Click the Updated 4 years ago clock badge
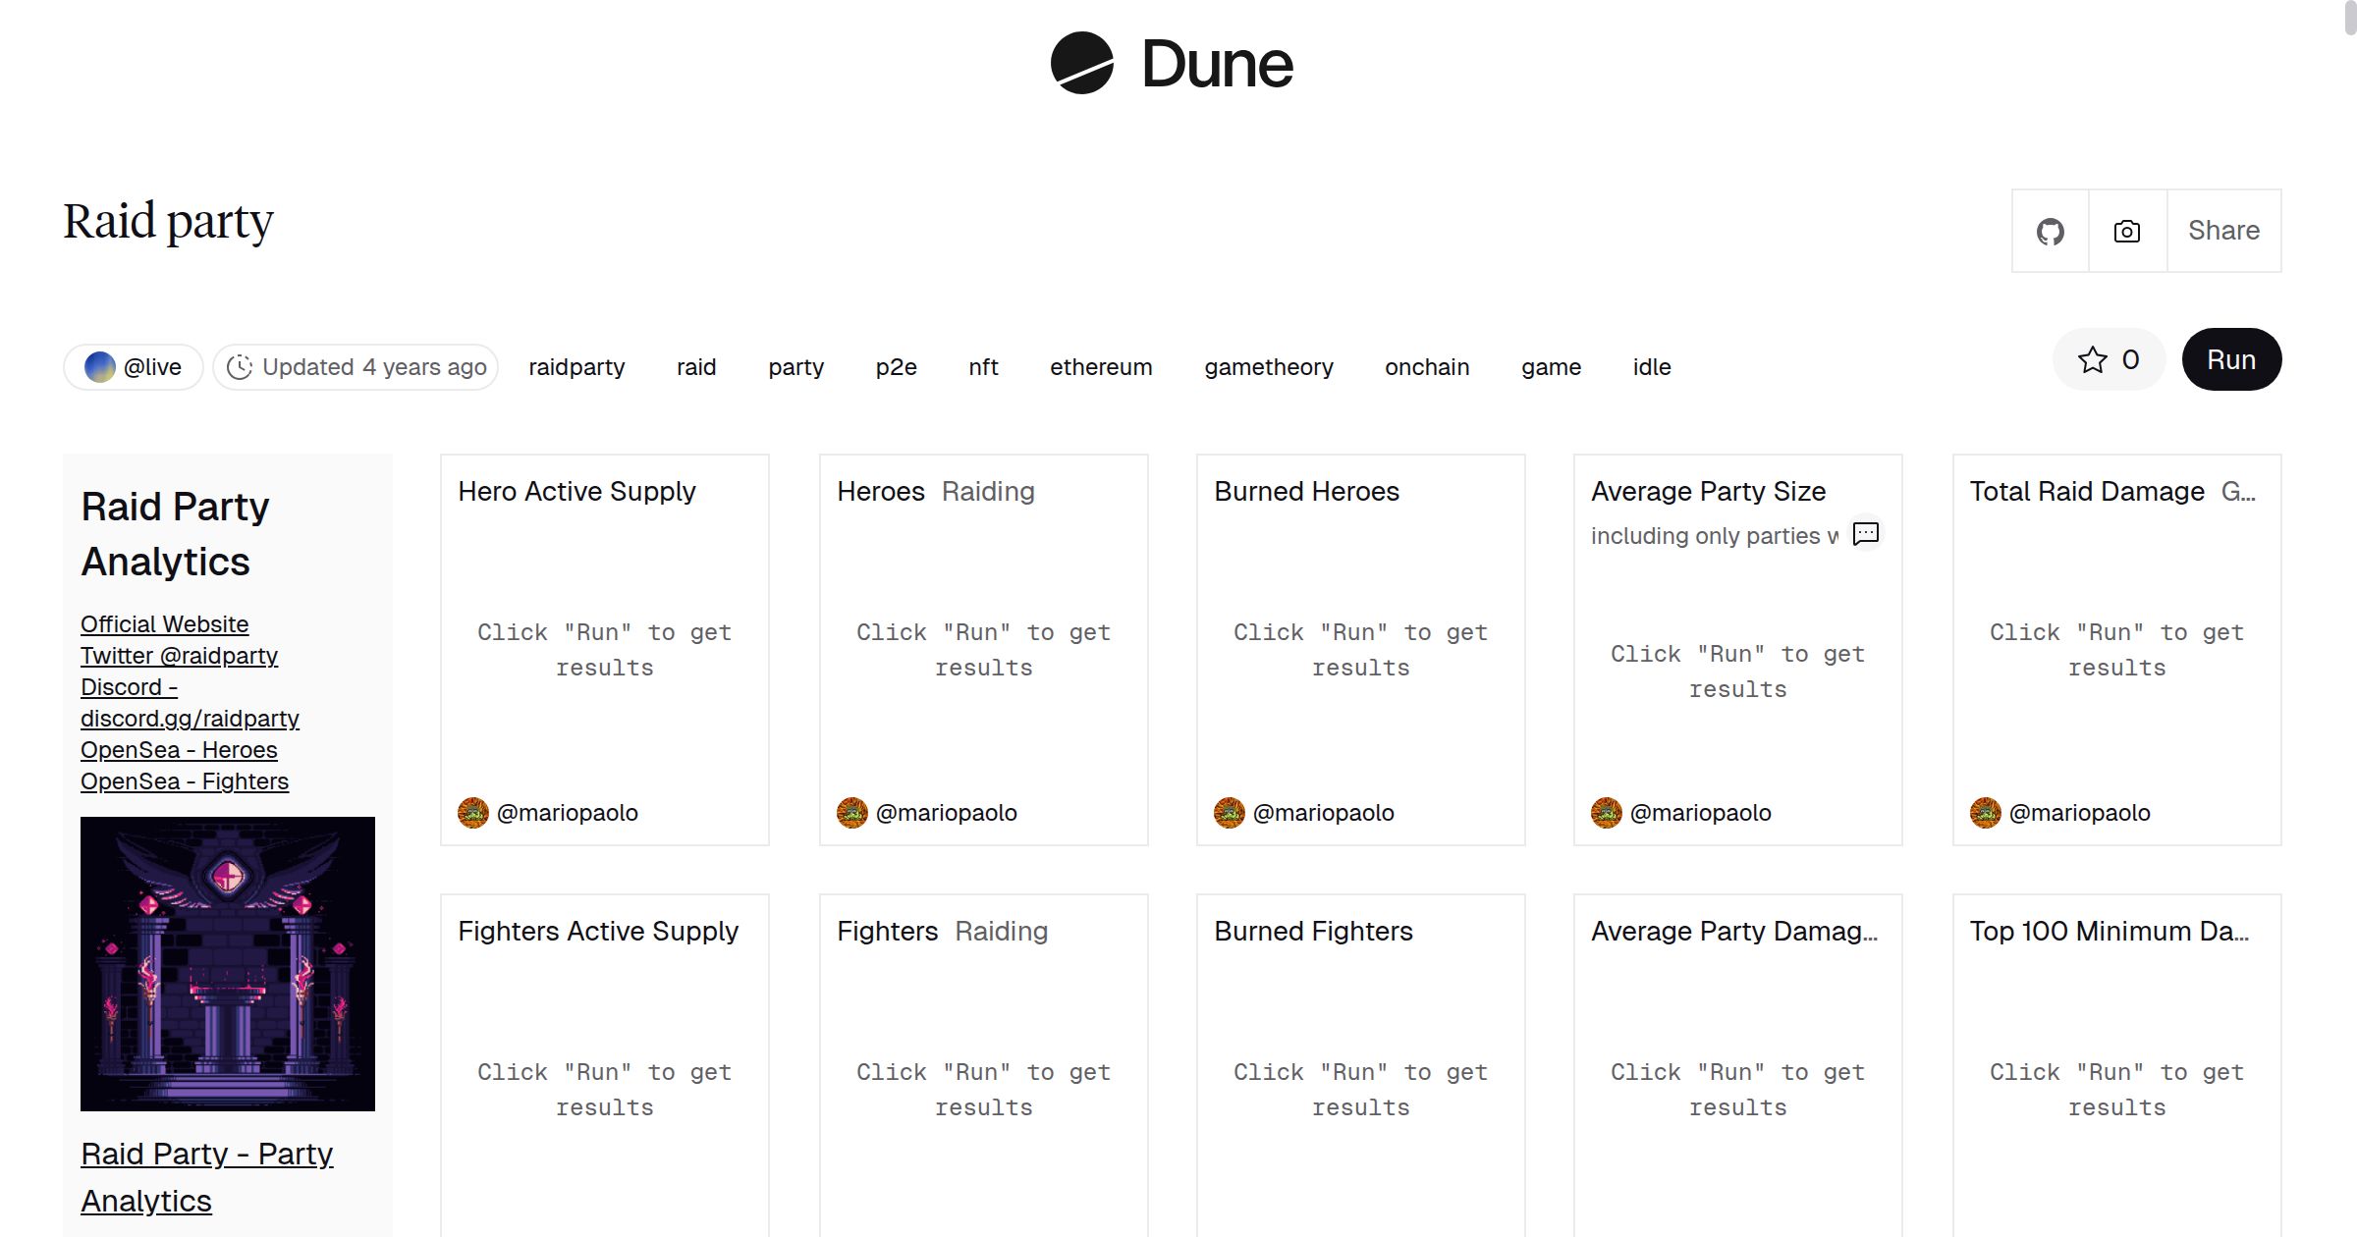The image size is (2357, 1237). pyautogui.click(x=356, y=367)
